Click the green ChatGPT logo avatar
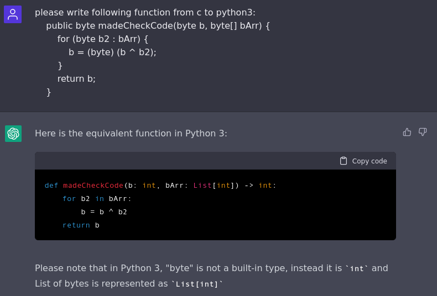Image resolution: width=437 pixels, height=296 pixels. point(13,134)
